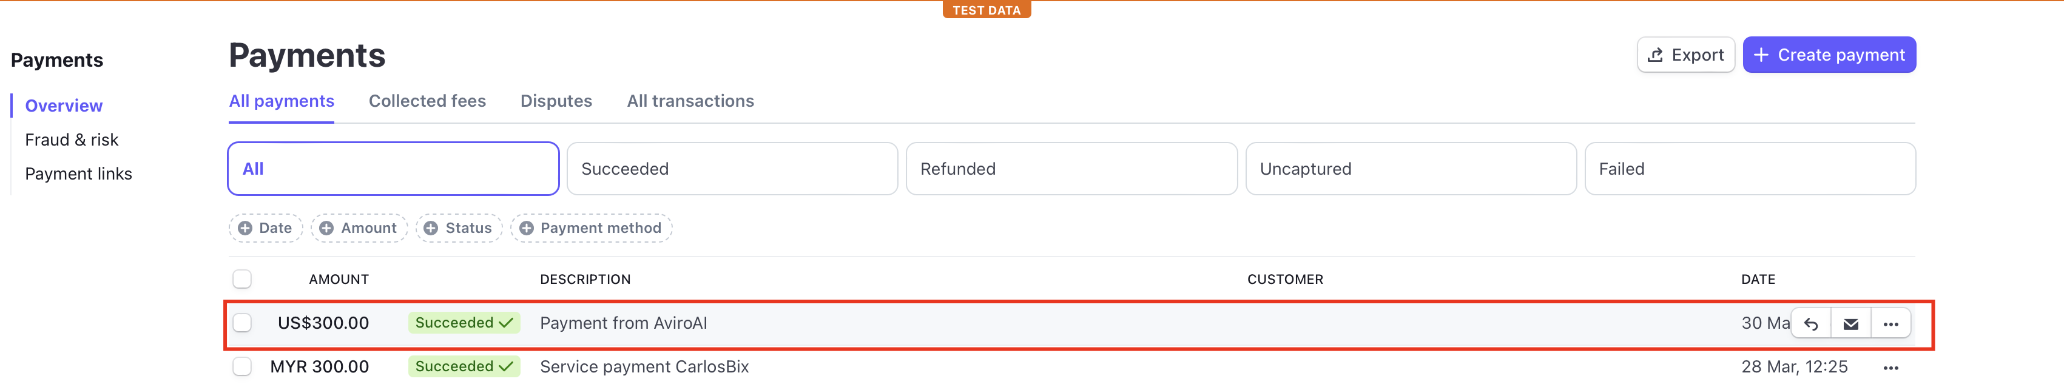Viewport: 2064px width, 387px height.
Task: Check the US$300.00 payment row checkbox
Action: click(242, 323)
